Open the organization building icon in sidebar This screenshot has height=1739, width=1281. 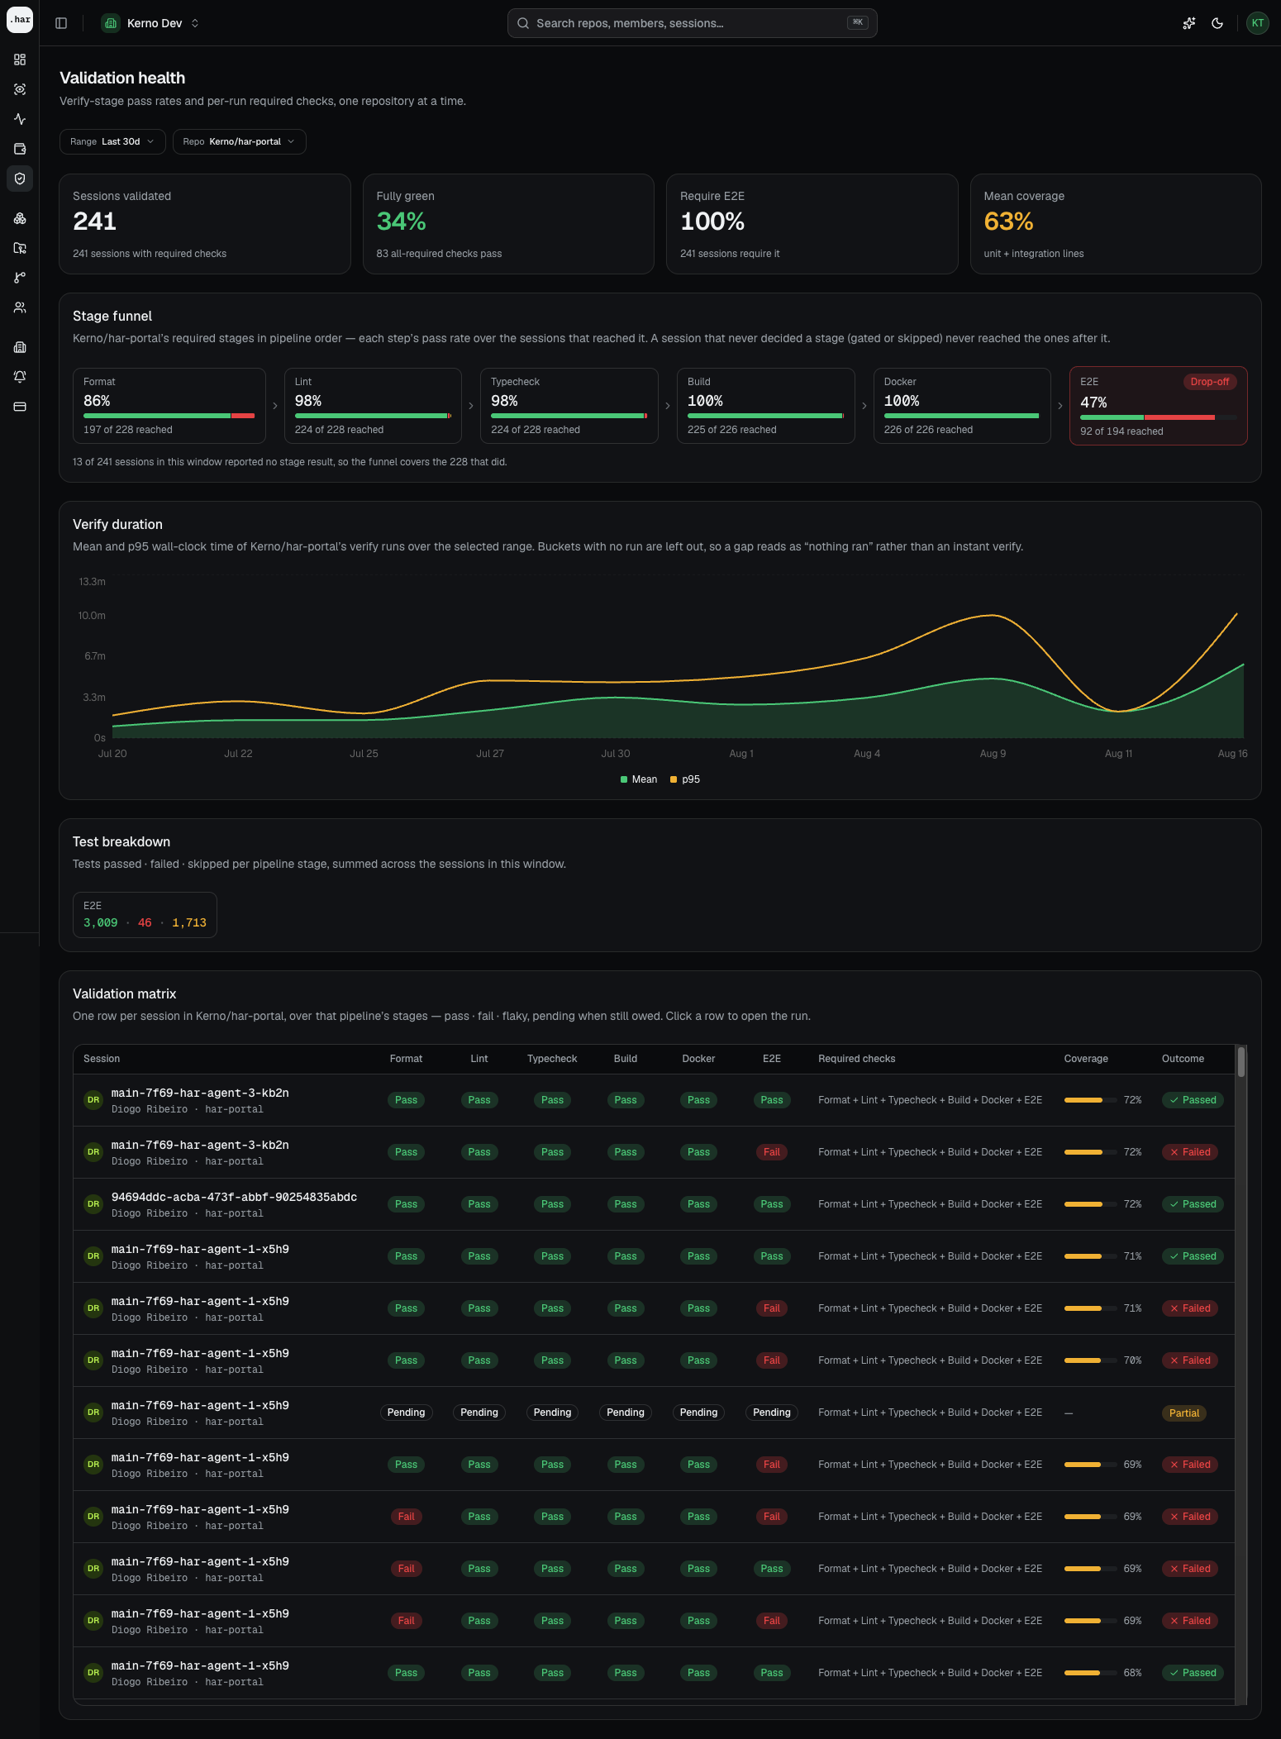pyautogui.click(x=20, y=347)
